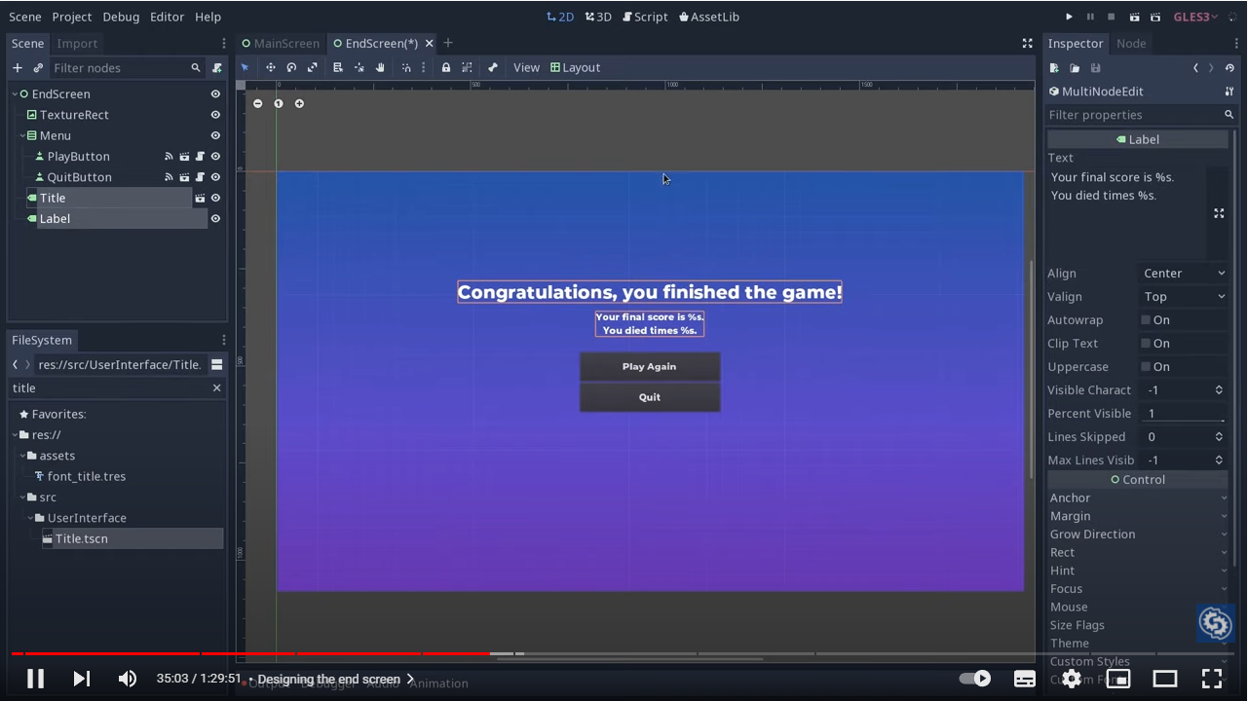Open the AssetLib workspace
1248x701 pixels.
coord(709,17)
